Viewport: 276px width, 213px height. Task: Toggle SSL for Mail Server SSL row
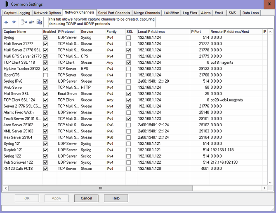pos(129,94)
